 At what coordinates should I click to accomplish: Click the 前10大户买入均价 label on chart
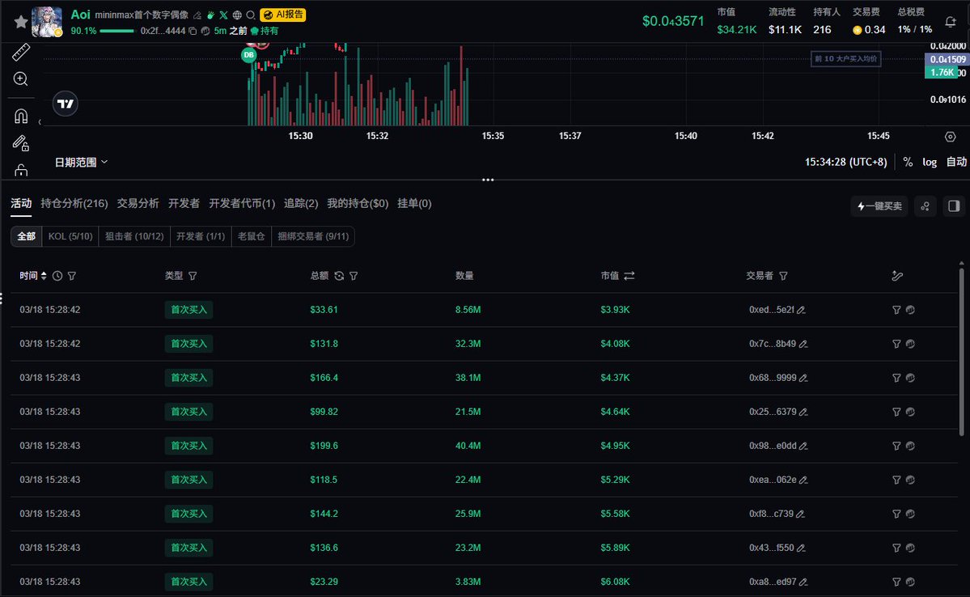(845, 59)
